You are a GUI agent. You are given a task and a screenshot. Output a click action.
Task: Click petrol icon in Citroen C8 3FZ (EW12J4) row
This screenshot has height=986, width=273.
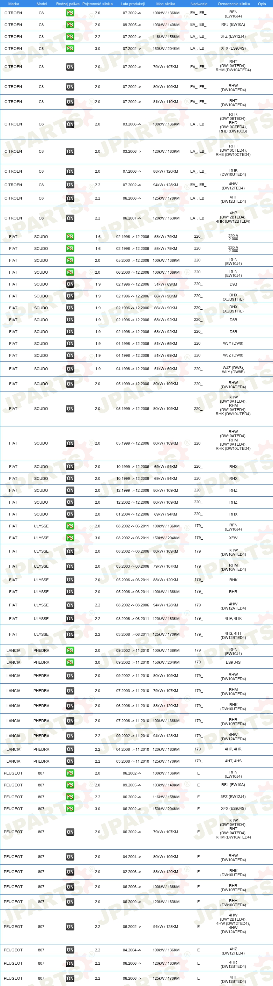coord(70,37)
